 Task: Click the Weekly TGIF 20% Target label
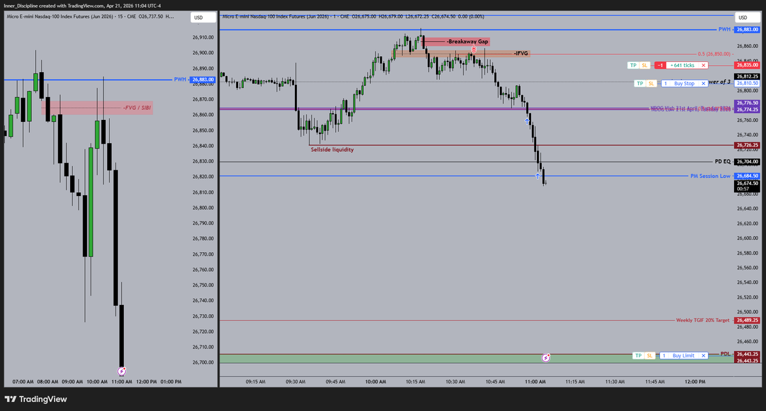[x=703, y=320]
